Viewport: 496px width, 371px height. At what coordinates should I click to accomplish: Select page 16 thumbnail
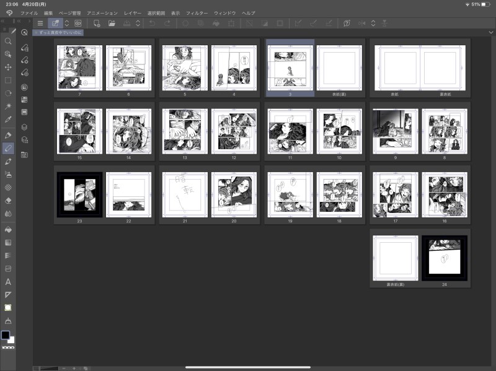click(x=445, y=194)
